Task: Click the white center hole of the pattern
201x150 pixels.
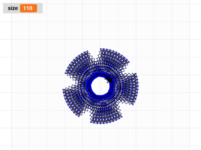Action: pyautogui.click(x=100, y=86)
